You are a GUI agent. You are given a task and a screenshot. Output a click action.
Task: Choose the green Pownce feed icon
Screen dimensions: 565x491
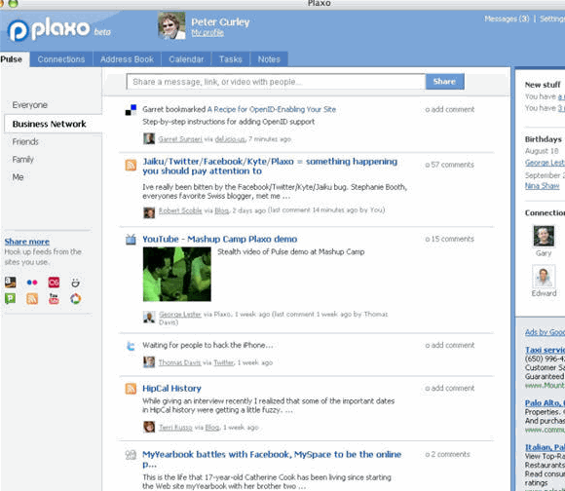click(x=10, y=299)
